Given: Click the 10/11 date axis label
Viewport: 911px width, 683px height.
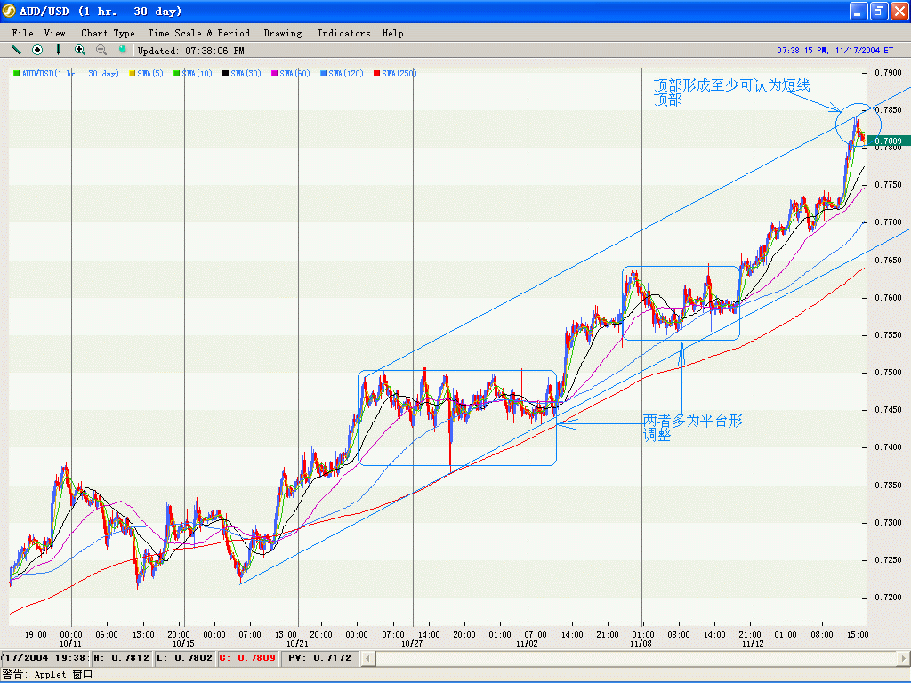Looking at the screenshot, I should 70,644.
